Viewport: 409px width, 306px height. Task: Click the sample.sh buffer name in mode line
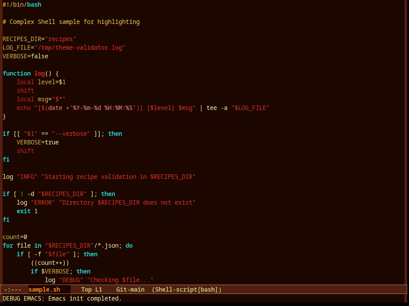click(x=44, y=289)
